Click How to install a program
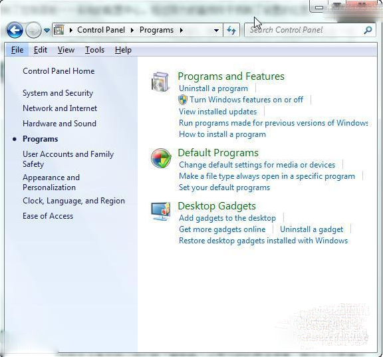 222,134
